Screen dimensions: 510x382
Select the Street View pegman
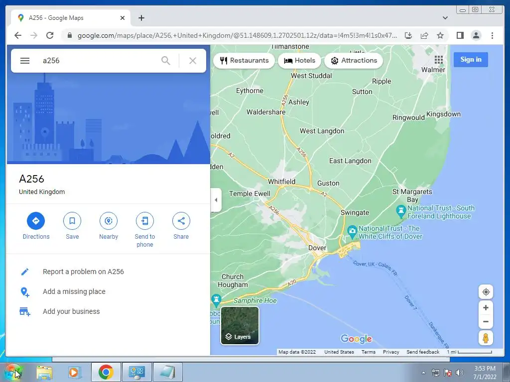[486, 338]
